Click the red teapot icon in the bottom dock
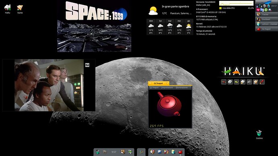The width and height of the screenshot is (278, 156). 180,152
